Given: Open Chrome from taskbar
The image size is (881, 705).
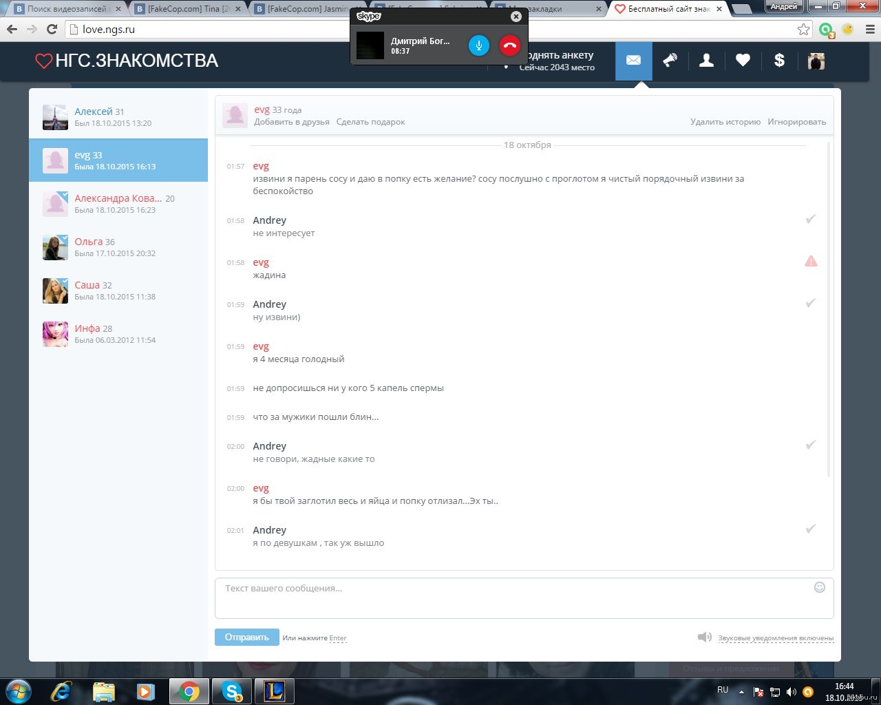Looking at the screenshot, I should (x=189, y=691).
